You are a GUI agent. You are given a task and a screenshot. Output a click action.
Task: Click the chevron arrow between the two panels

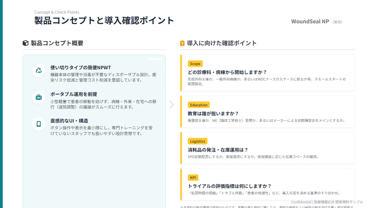(171, 105)
